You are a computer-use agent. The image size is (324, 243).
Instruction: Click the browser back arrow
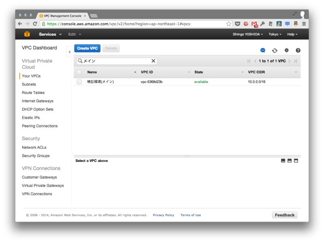coord(20,24)
